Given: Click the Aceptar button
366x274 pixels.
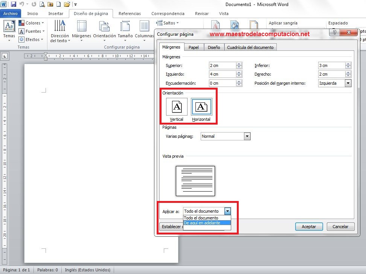Looking at the screenshot, I should point(309,227).
